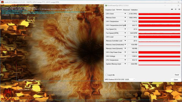Viewport: 182px width, 102px height.
Task: Click the FurMark window title text
Action: click(32, 2)
